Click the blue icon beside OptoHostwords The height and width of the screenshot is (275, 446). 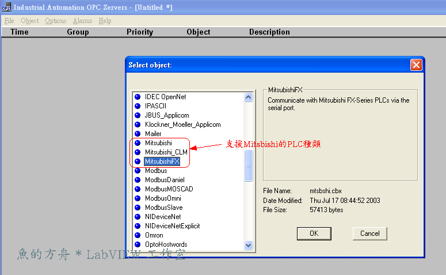[138, 244]
